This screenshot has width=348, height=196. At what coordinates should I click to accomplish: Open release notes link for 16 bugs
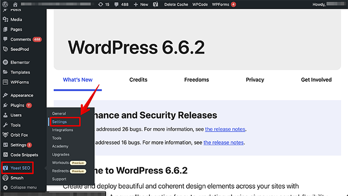pos(223,142)
